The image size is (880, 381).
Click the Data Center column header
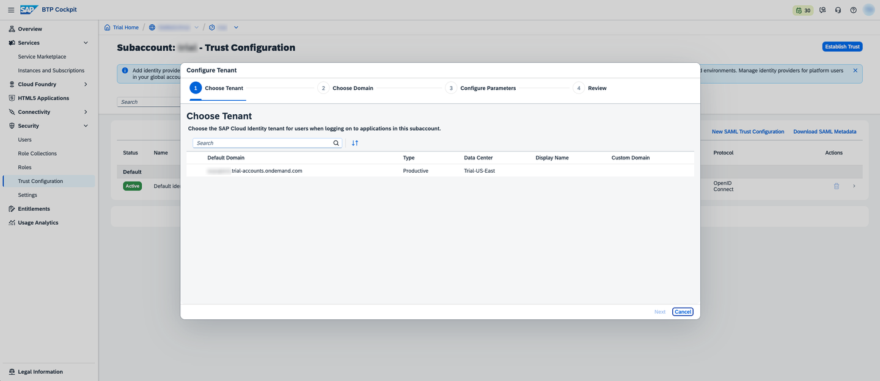coord(479,158)
